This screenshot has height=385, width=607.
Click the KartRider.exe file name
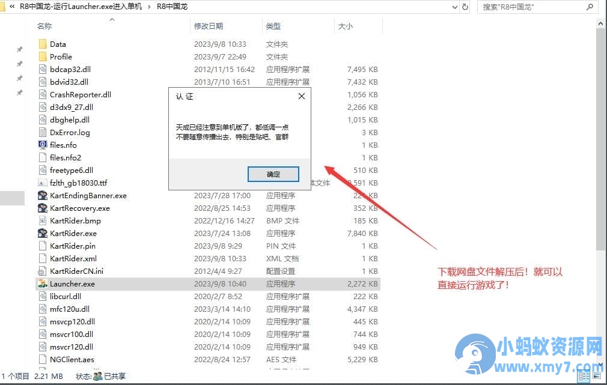(73, 233)
